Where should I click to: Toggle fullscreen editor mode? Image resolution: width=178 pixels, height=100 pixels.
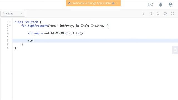[172, 14]
